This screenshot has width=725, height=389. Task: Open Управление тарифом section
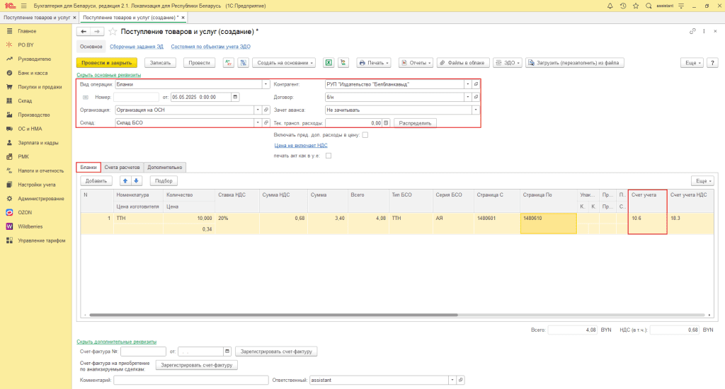[42, 240]
